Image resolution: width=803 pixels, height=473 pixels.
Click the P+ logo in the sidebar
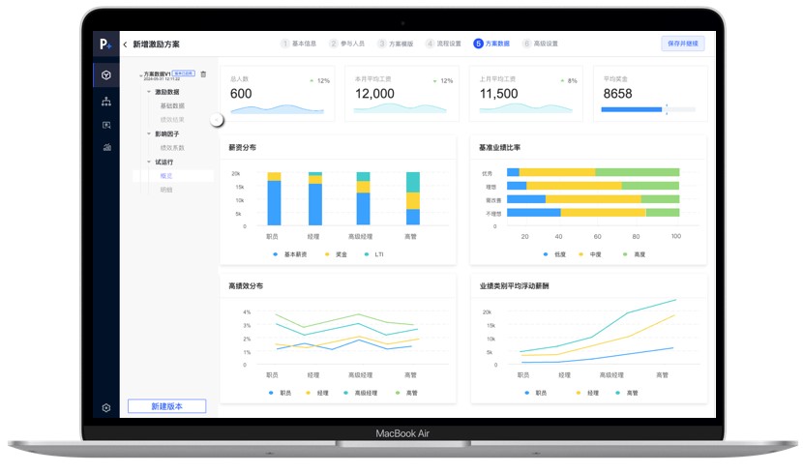(105, 44)
